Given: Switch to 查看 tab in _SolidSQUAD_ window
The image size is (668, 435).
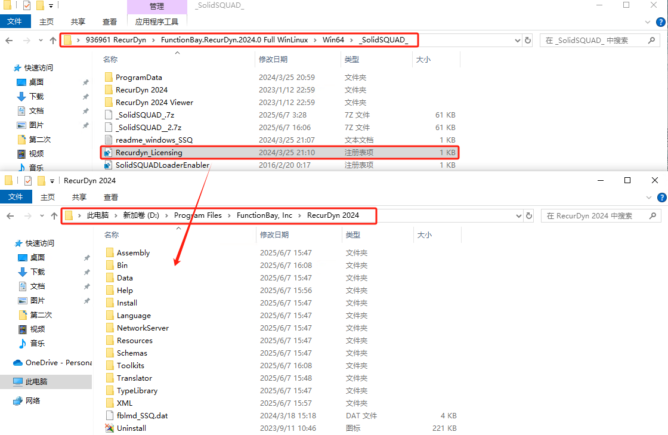Looking at the screenshot, I should click(110, 21).
